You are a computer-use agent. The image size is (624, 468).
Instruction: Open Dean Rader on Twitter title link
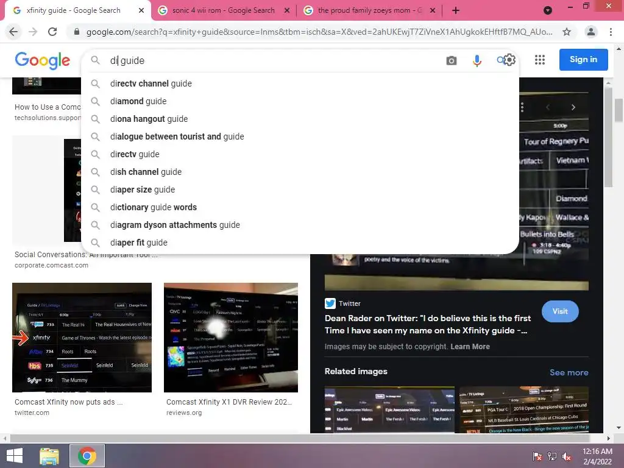pyautogui.click(x=428, y=324)
